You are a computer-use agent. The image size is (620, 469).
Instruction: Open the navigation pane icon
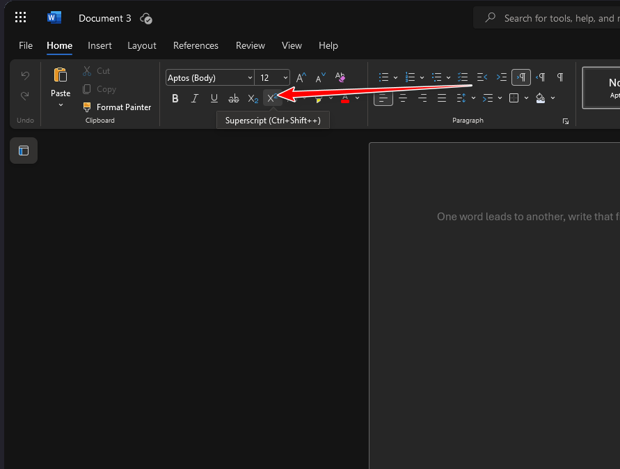24,151
